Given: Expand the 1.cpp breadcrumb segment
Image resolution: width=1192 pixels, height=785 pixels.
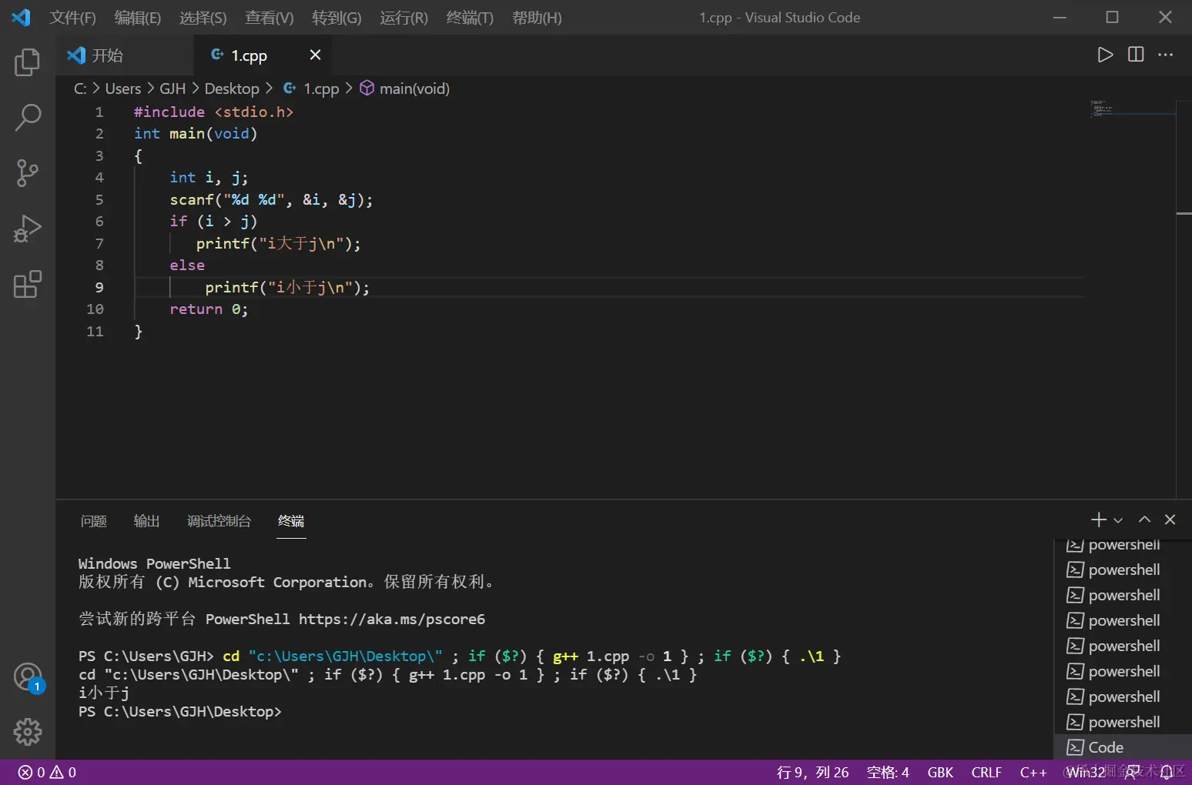Looking at the screenshot, I should 312,89.
